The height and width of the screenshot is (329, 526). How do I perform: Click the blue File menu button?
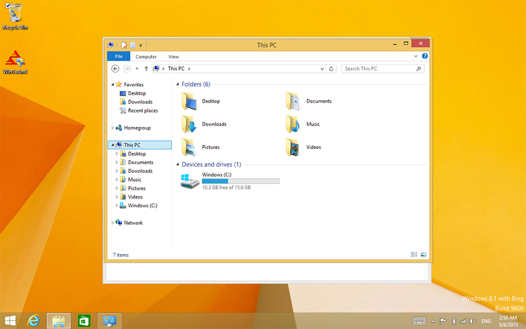pyautogui.click(x=119, y=57)
